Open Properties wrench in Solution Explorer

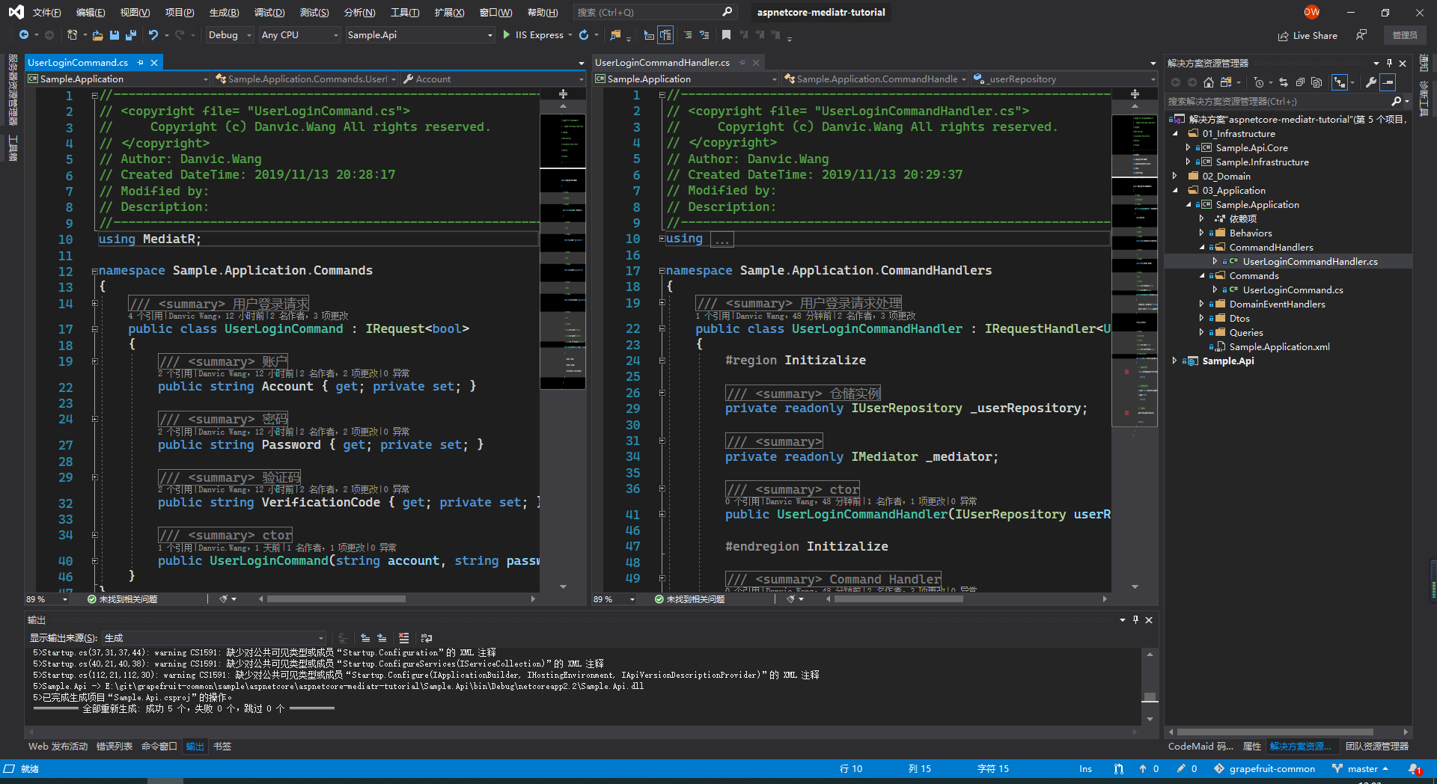[x=1370, y=82]
